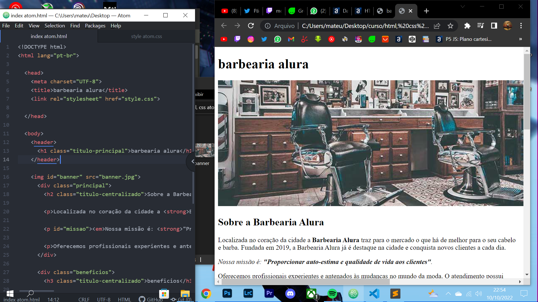This screenshot has width=538, height=302.
Task: Click the site info icon beside Arquivo
Action: (268, 26)
